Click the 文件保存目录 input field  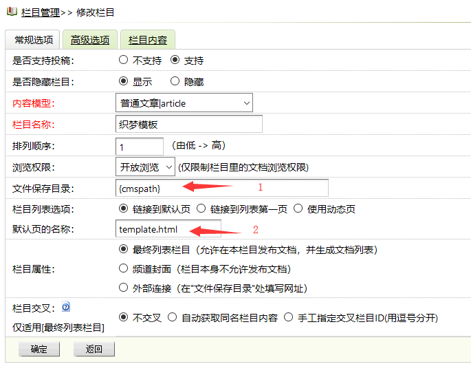click(221, 188)
